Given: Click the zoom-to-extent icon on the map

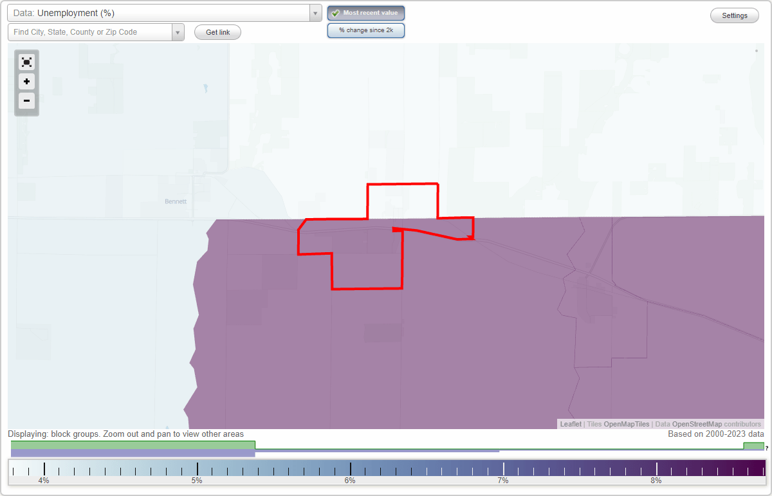Looking at the screenshot, I should (x=26, y=62).
